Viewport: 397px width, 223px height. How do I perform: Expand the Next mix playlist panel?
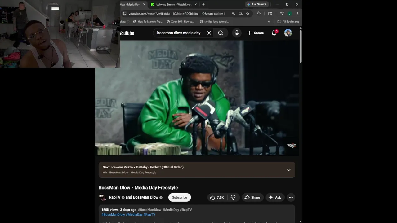(x=289, y=170)
